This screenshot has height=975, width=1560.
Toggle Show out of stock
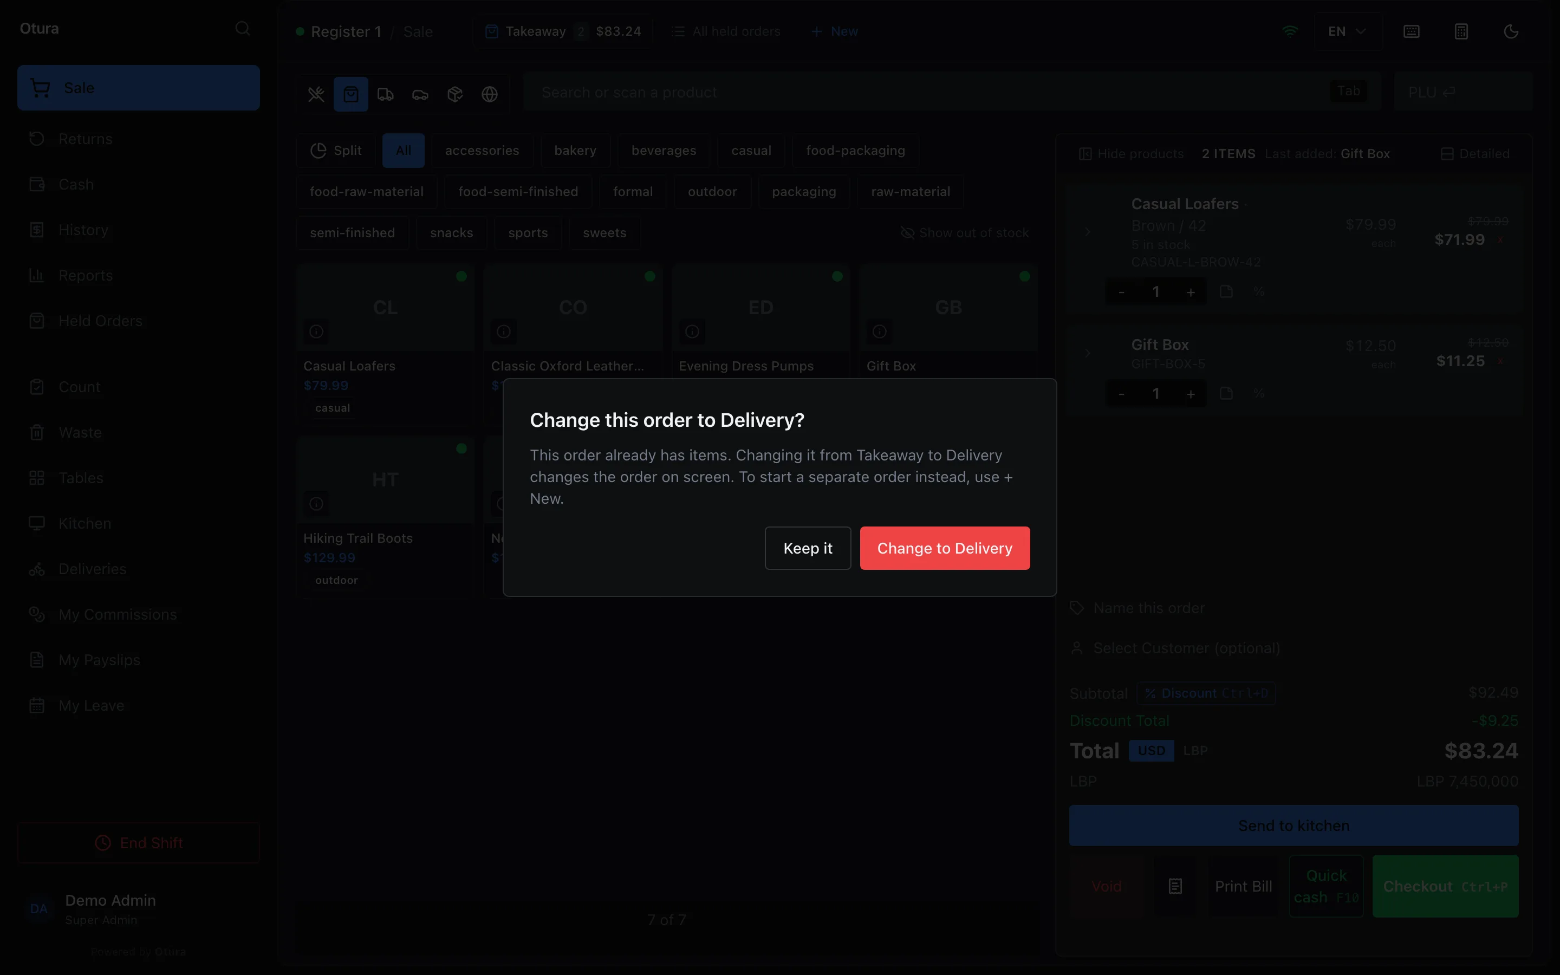click(x=965, y=233)
